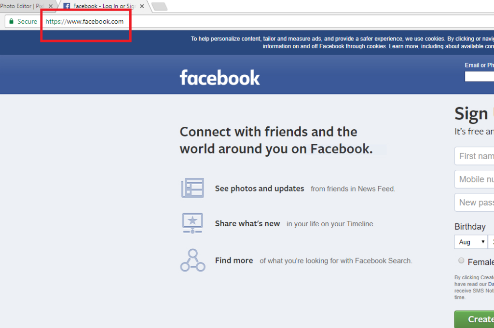Click the starred Timeline share icon
Screen dimensions: 494x328
tap(192, 223)
